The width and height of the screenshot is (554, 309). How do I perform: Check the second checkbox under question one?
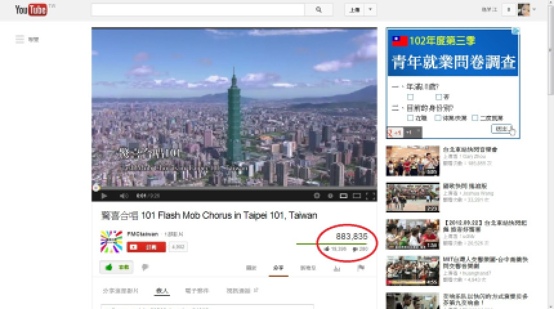tap(438, 97)
